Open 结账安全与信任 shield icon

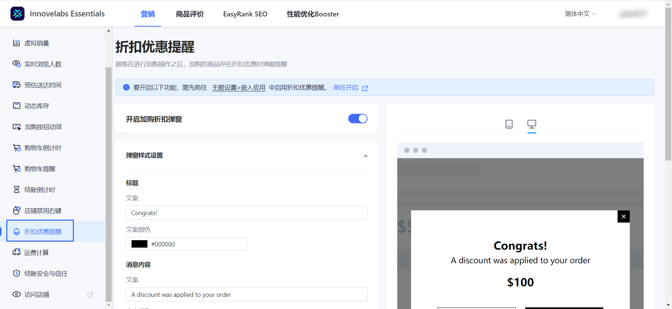pos(16,273)
